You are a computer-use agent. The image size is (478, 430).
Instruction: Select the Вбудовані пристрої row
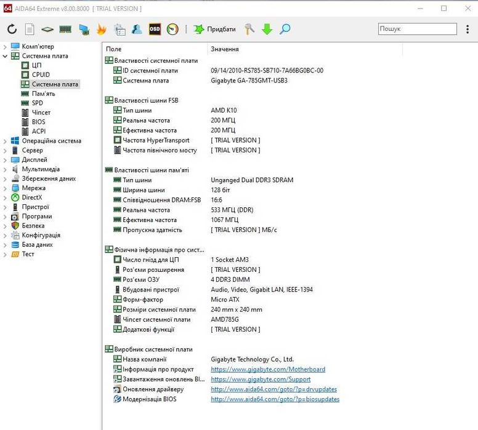pyautogui.click(x=213, y=290)
